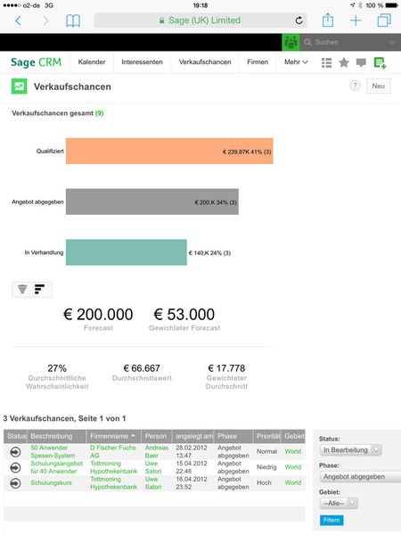401x535 pixels.
Task: Open the Andreas Baer person link
Action: 157,451
